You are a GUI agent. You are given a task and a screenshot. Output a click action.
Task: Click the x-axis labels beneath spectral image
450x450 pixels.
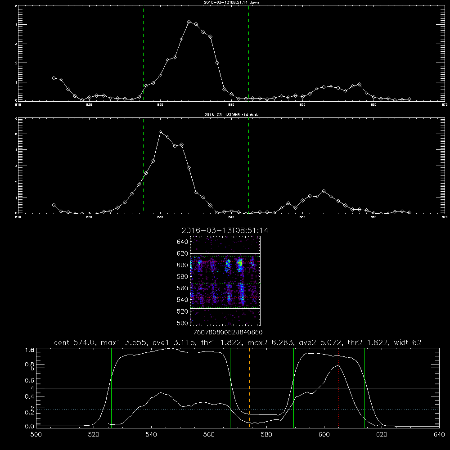point(228,333)
